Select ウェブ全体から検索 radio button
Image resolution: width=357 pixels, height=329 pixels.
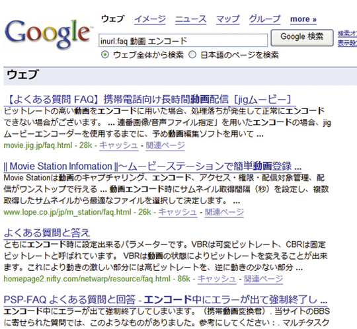pyautogui.click(x=105, y=55)
